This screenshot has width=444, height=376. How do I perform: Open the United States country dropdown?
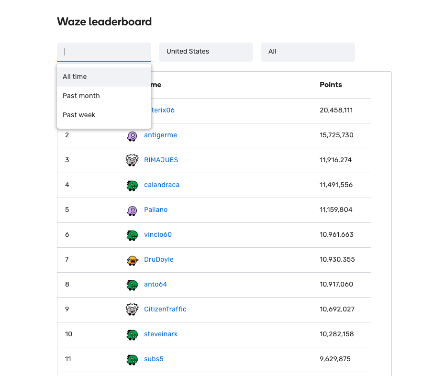pos(206,52)
